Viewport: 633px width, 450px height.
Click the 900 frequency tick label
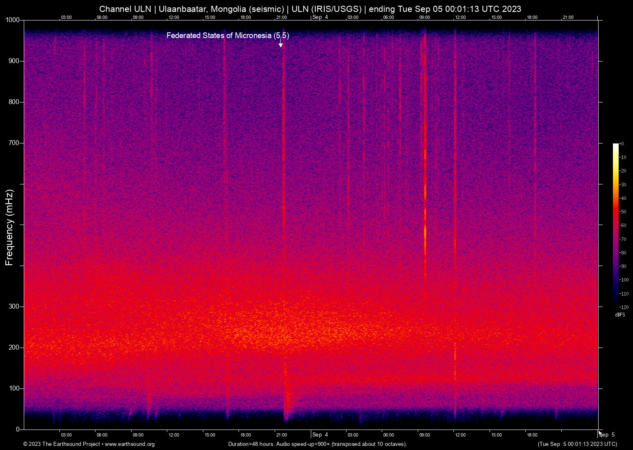coord(14,61)
